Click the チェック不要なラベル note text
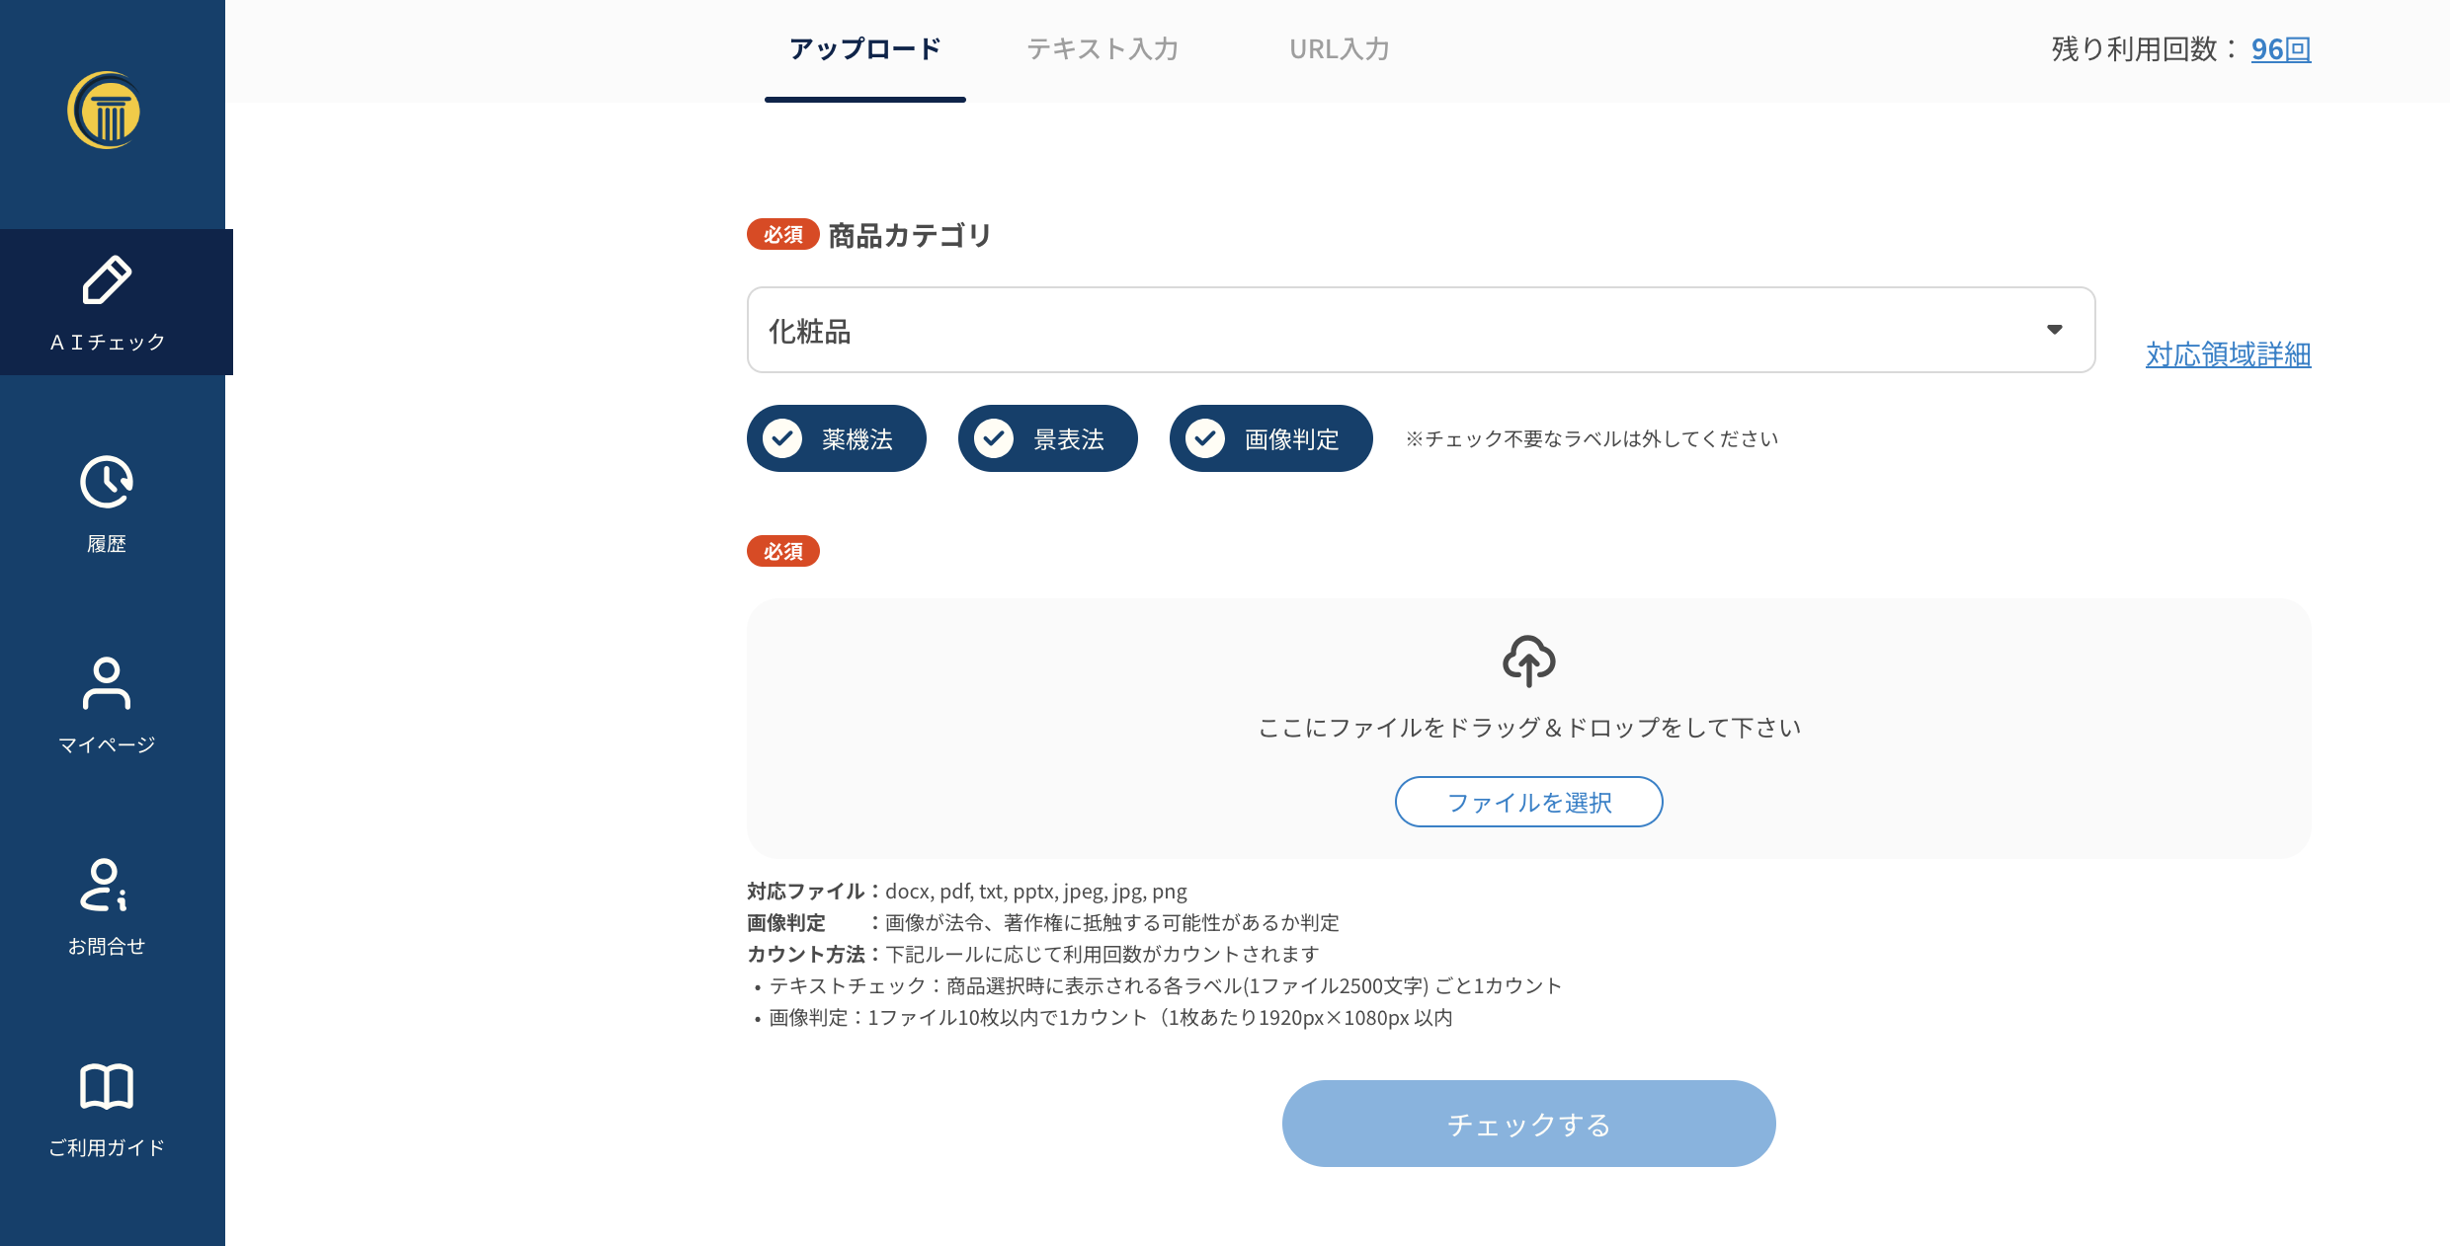Screen dimensions: 2450x1246 point(1592,438)
